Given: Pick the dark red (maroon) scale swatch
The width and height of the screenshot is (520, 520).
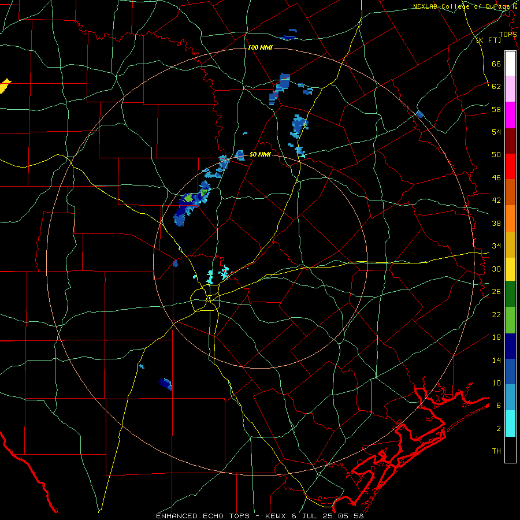Looking at the screenshot, I should [510, 141].
